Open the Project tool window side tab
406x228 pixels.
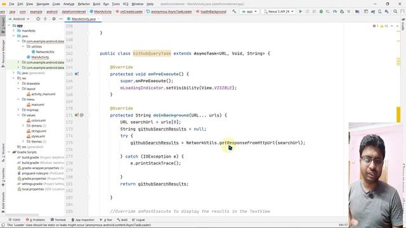click(x=3, y=25)
